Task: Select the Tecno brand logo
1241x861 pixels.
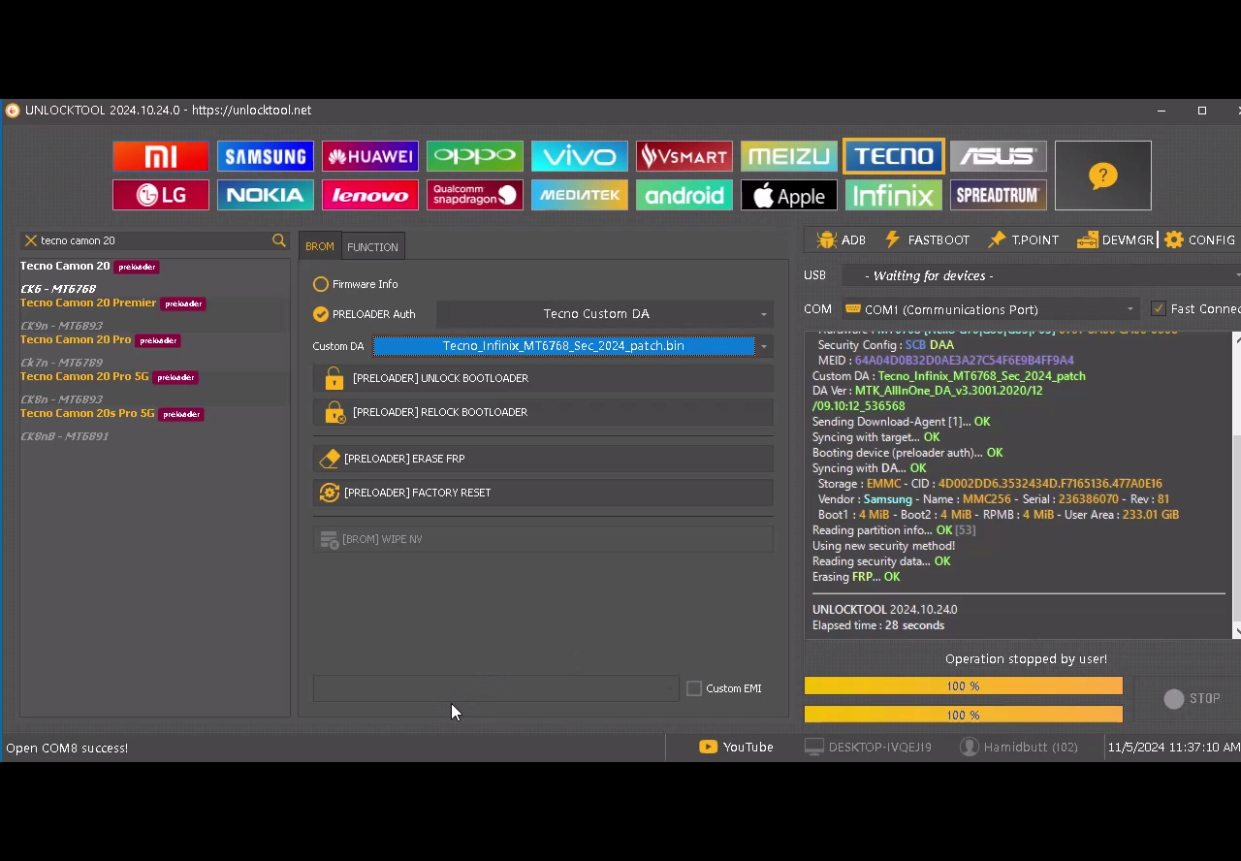Action: coord(893,156)
